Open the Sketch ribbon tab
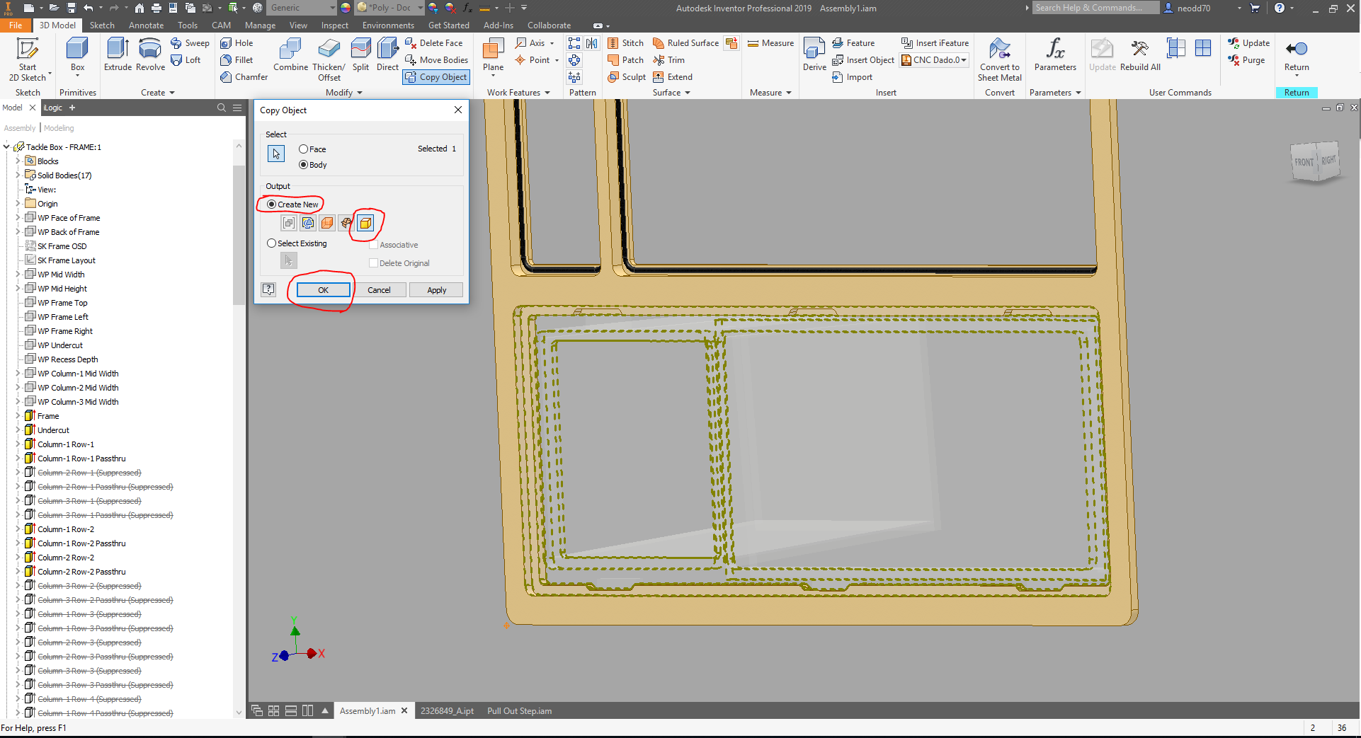The width and height of the screenshot is (1361, 738). 102,25
